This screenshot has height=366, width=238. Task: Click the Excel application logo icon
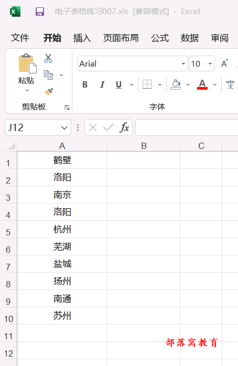(15, 12)
